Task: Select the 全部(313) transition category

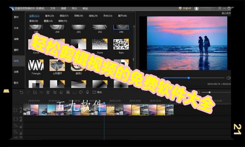Action: [34, 15]
